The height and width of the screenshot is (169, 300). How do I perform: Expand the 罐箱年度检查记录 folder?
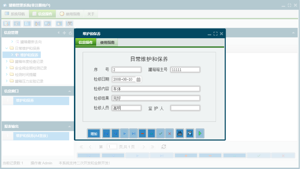[x=7, y=61]
